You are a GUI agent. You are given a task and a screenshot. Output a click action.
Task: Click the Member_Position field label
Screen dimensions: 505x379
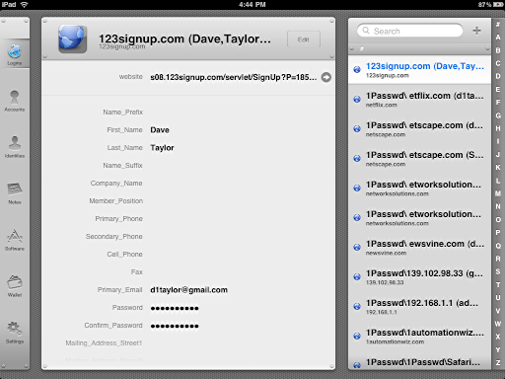pyautogui.click(x=116, y=201)
